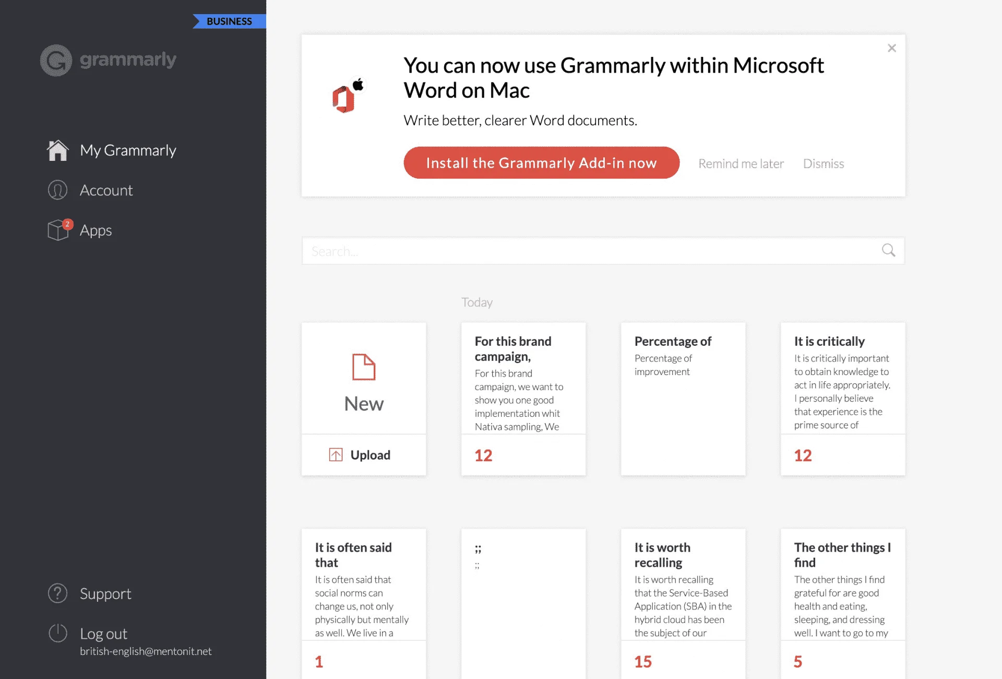Viewport: 1002px width, 679px height.
Task: Click the red Apps notification badge
Action: [67, 224]
